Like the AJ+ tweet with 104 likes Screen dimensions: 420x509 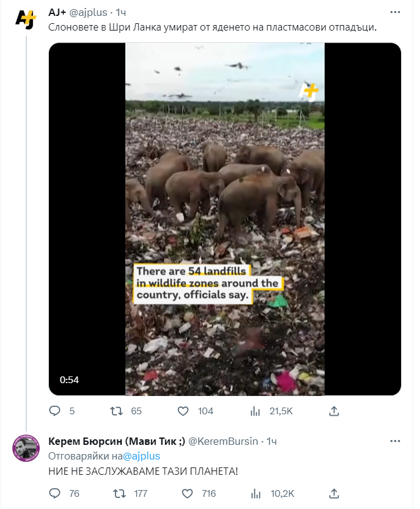click(x=183, y=411)
